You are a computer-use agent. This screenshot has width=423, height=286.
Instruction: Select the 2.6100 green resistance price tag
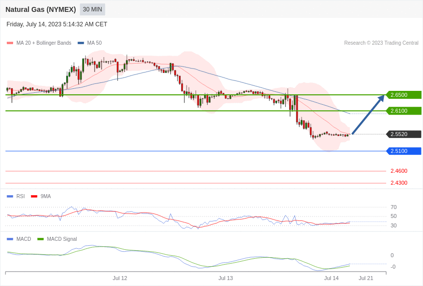(403, 111)
